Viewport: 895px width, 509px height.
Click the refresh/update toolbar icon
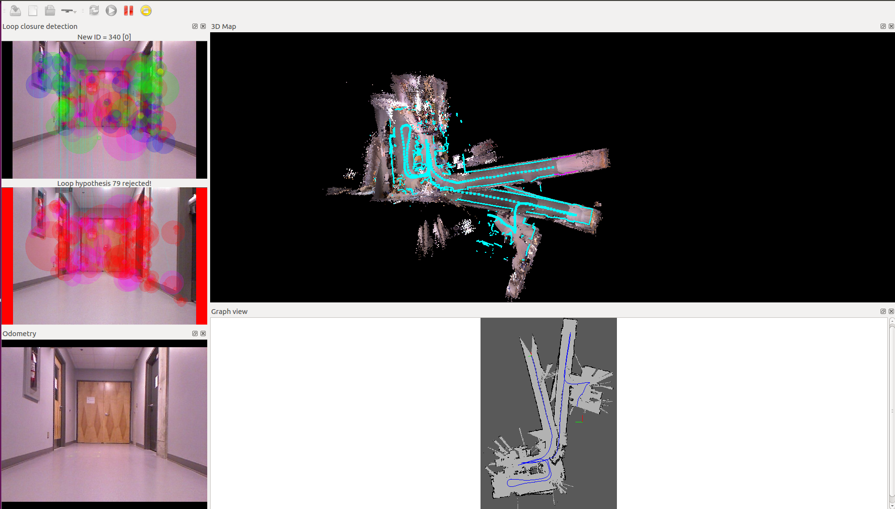pos(94,11)
